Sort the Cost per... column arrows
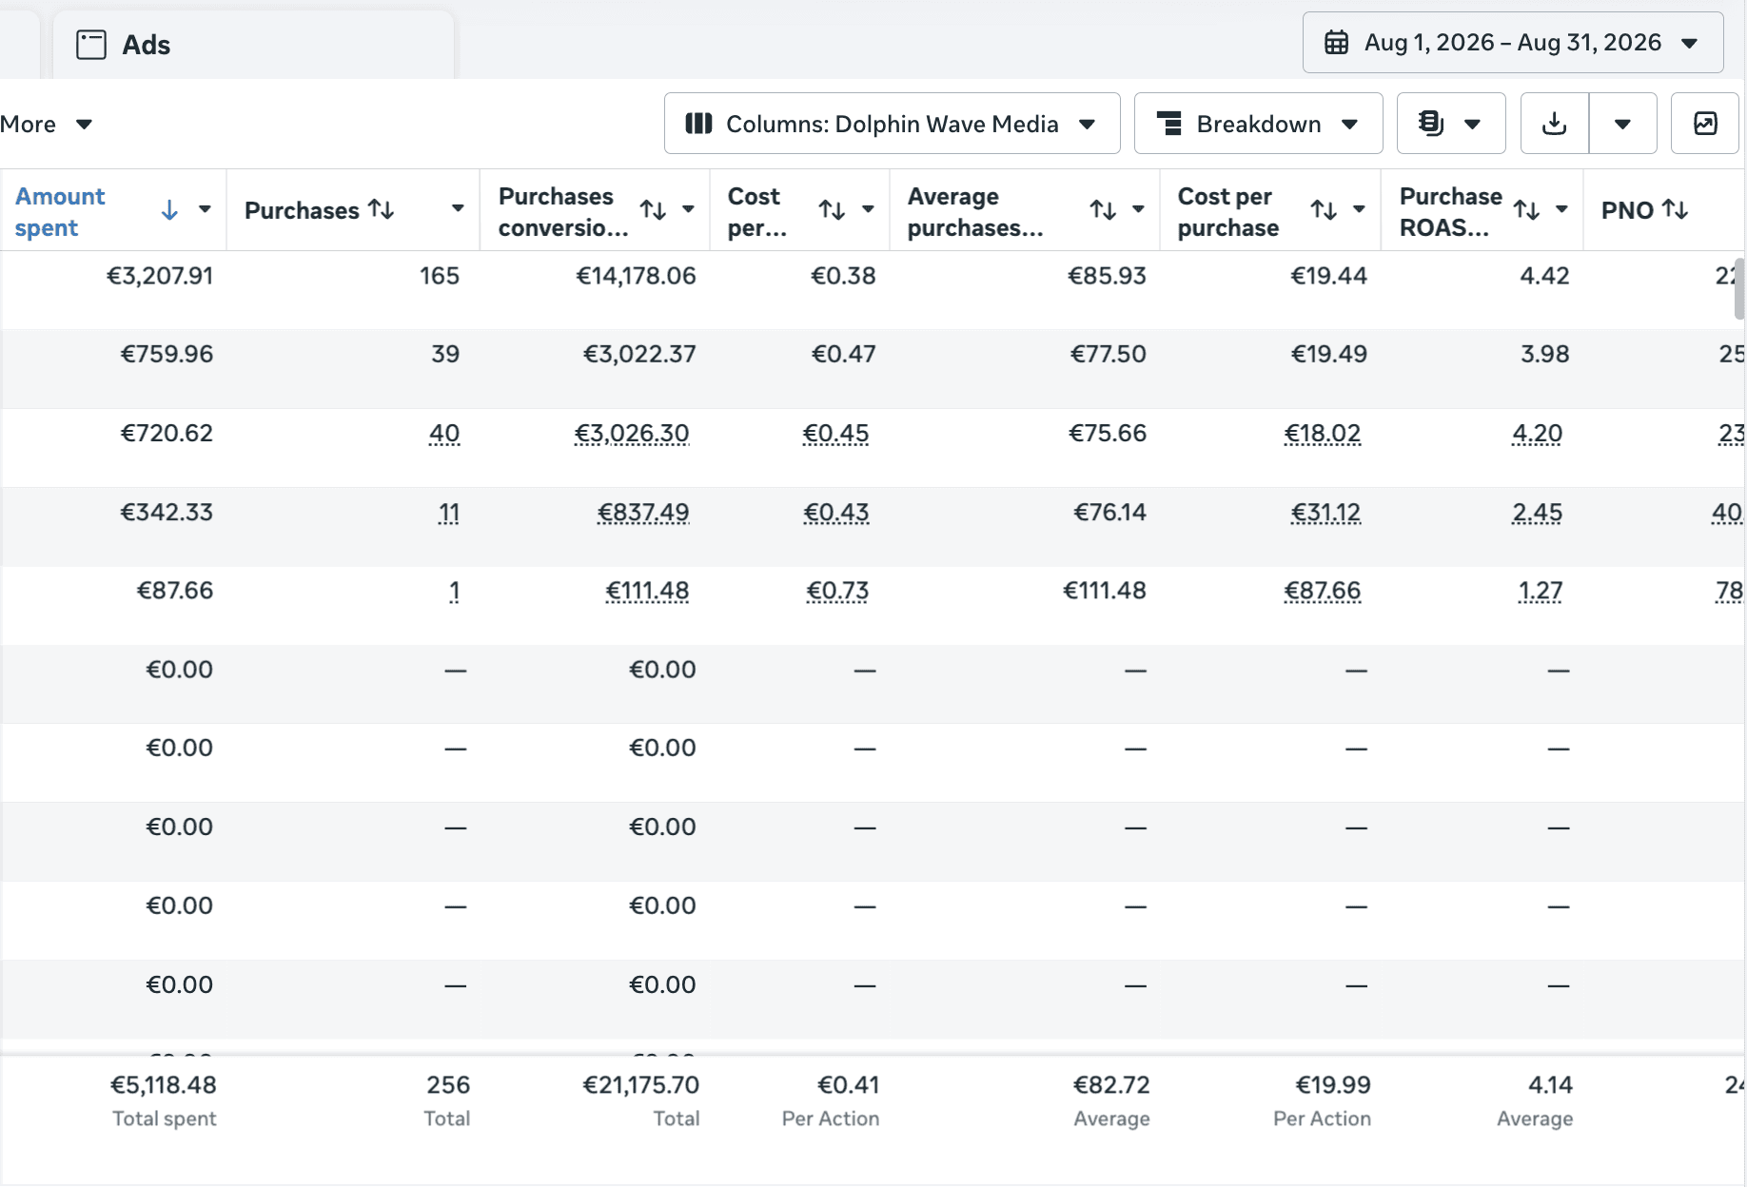 pyautogui.click(x=833, y=209)
